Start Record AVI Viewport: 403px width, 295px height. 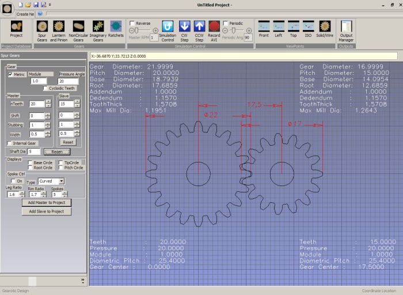(214, 31)
